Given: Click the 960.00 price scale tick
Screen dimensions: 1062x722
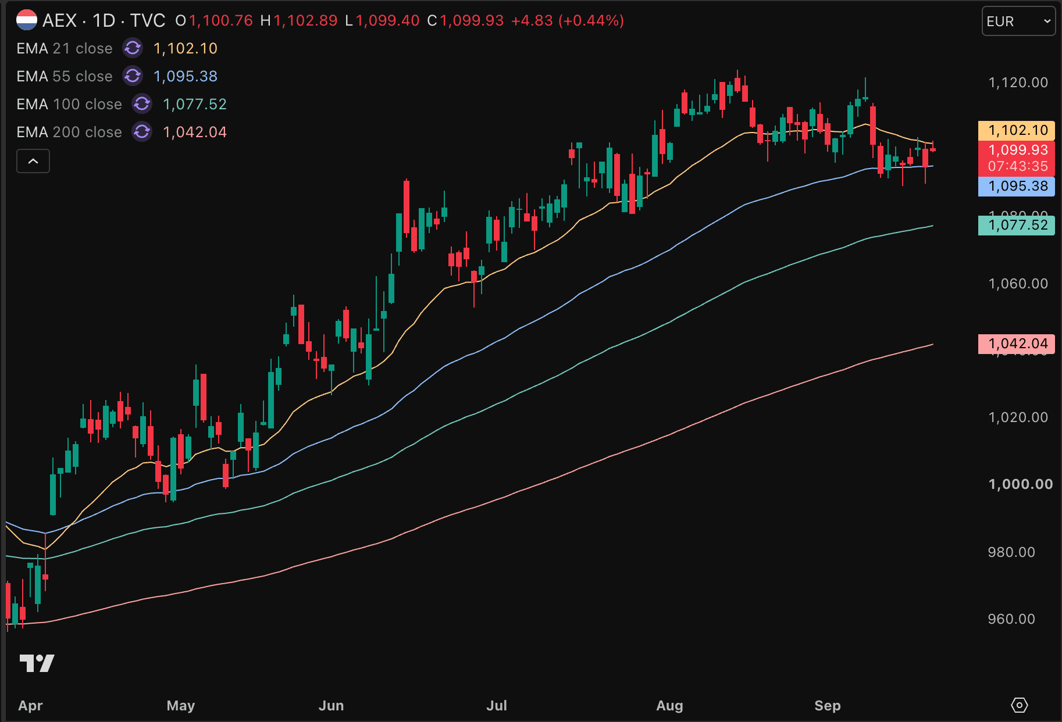Looking at the screenshot, I should click(x=1011, y=619).
